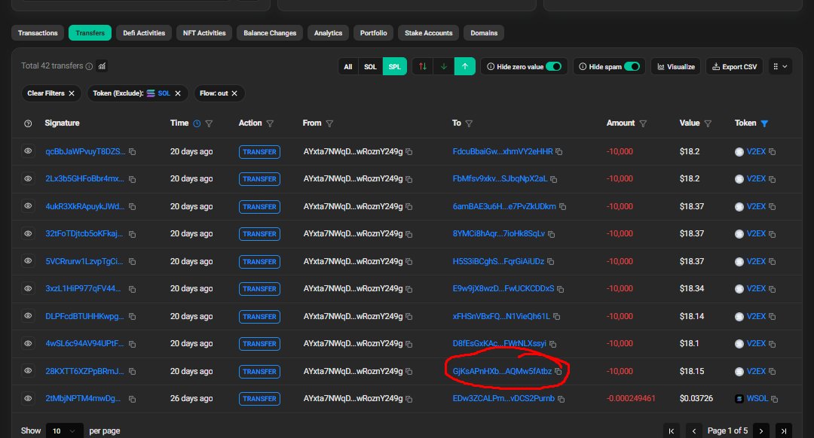Open the active Token column filter
814x438 pixels.
tap(765, 123)
